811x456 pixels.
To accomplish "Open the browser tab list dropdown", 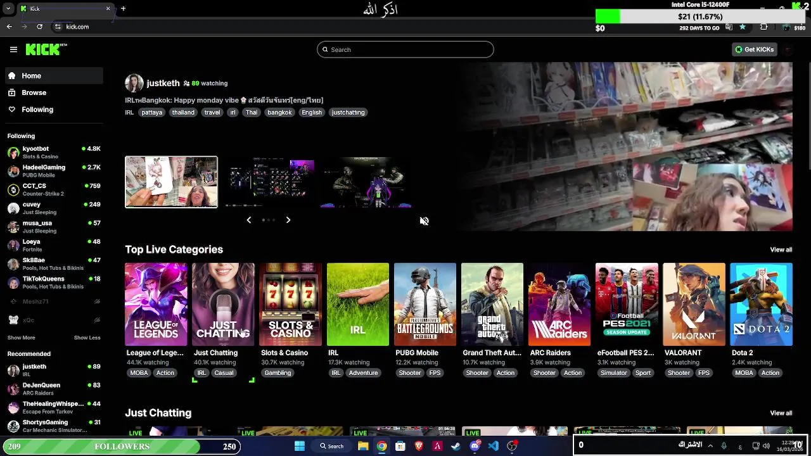I will (8, 8).
